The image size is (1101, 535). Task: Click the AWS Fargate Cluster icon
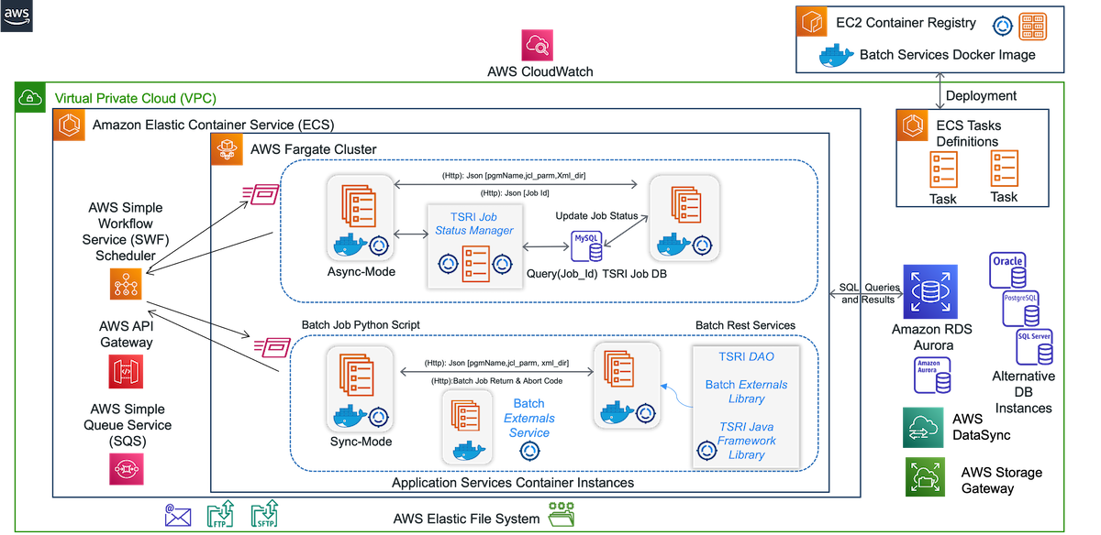[227, 148]
